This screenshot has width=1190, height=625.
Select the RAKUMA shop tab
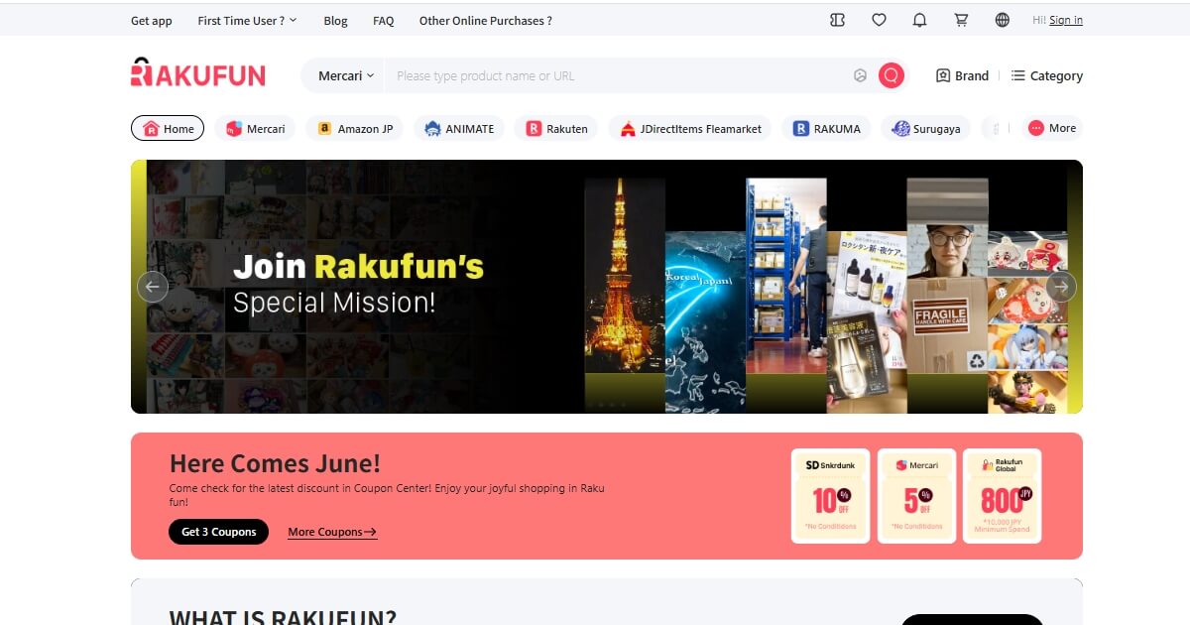pyautogui.click(x=827, y=128)
